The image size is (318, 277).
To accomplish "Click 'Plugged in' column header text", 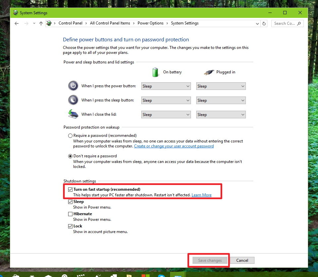I will click(226, 72).
